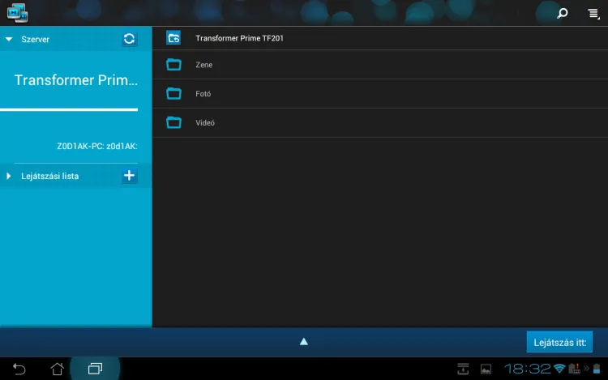Collapse the Szerver section
This screenshot has width=608, height=380.
pos(9,39)
